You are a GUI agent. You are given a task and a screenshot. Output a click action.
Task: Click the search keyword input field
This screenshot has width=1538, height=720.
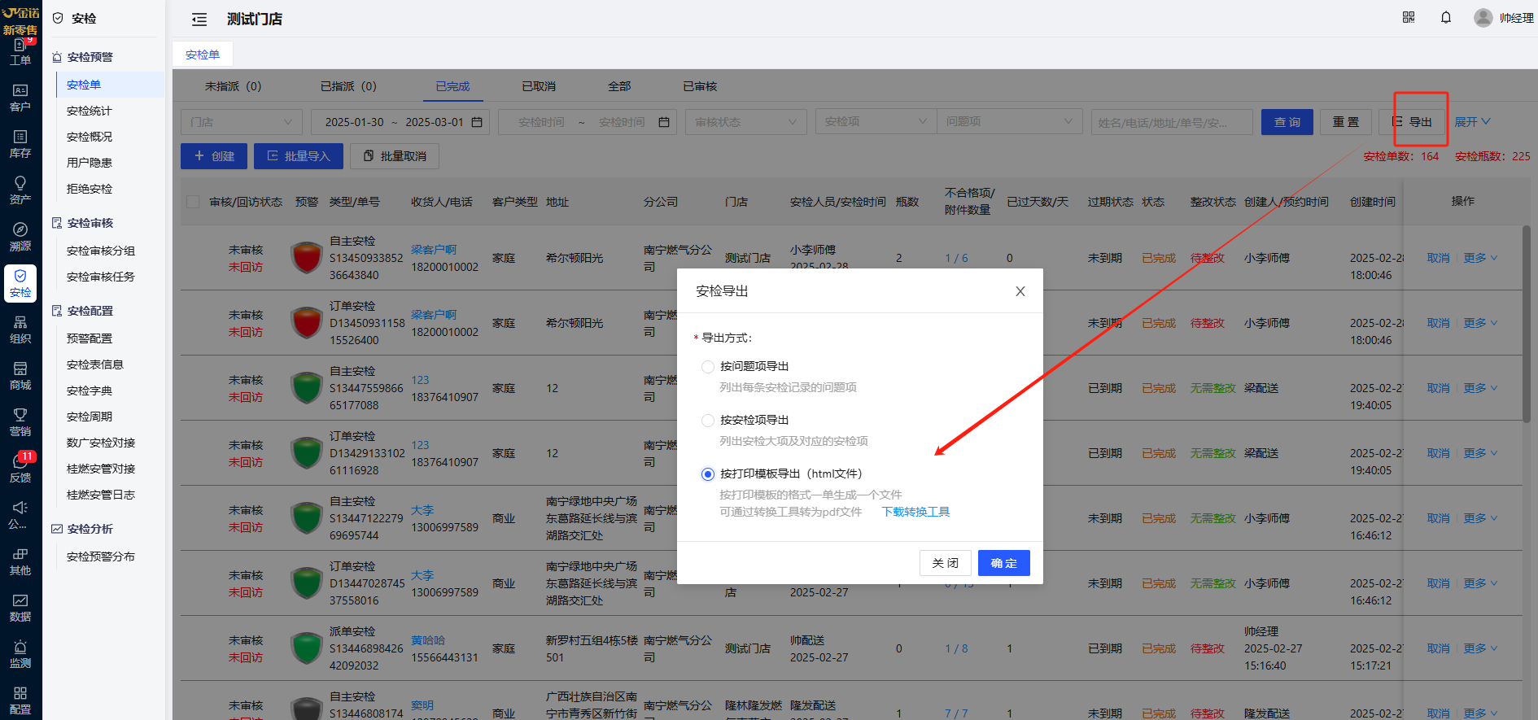(x=1171, y=122)
